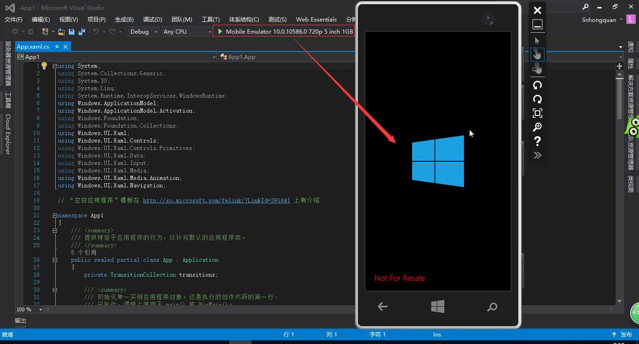Open the 属性 properties side tab
This screenshot has width=639, height=344.
(x=631, y=64)
